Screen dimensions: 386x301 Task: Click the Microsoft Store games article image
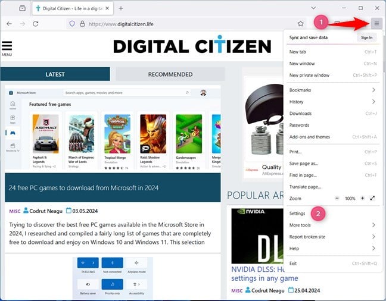[113, 128]
